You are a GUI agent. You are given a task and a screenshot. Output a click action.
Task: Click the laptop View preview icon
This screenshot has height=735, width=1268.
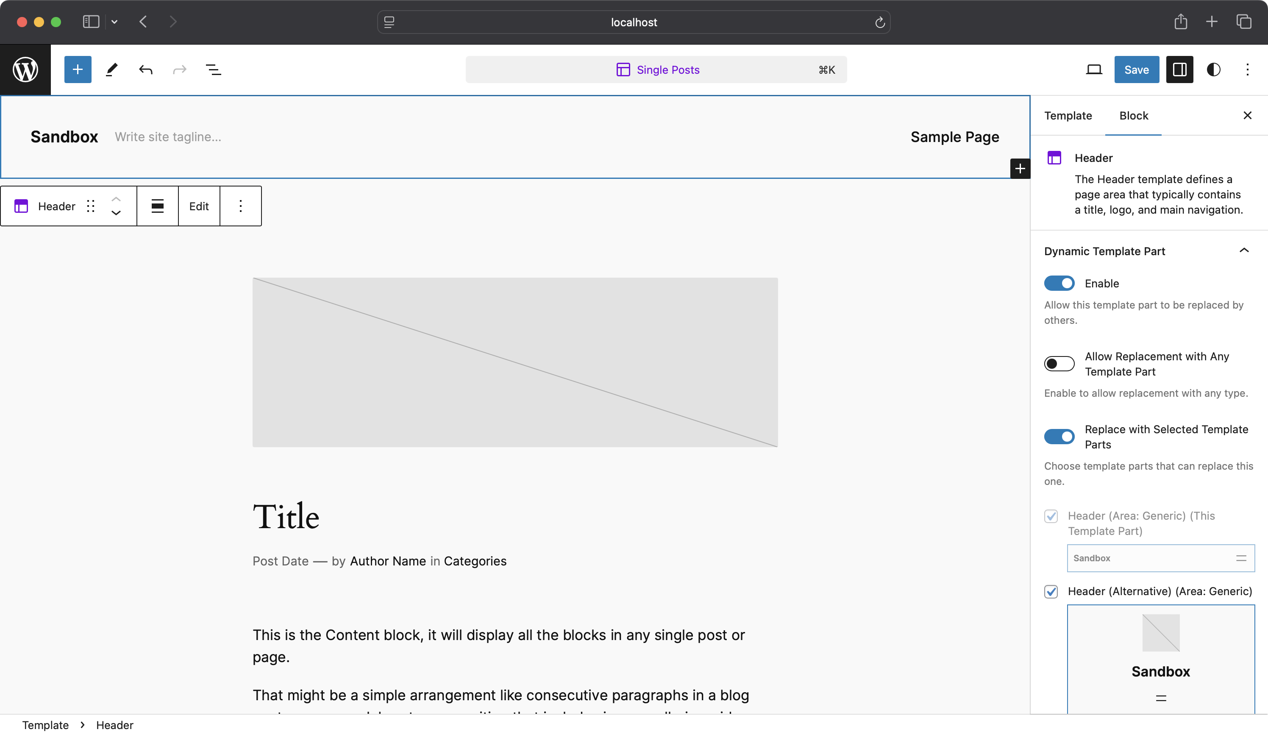click(1094, 70)
